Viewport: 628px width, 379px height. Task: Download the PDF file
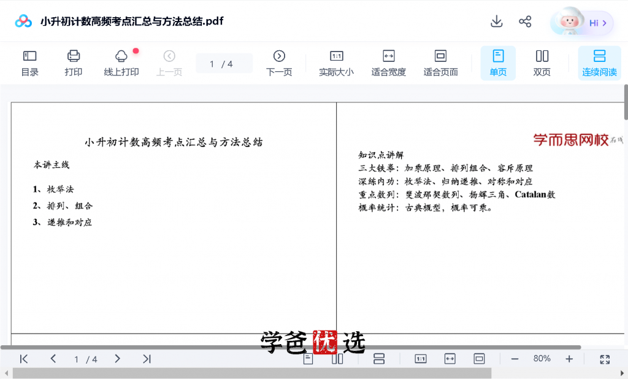point(497,21)
